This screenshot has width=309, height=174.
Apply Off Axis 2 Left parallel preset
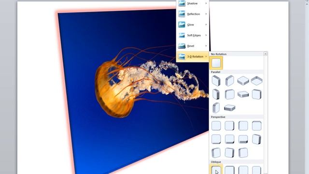pos(256,94)
